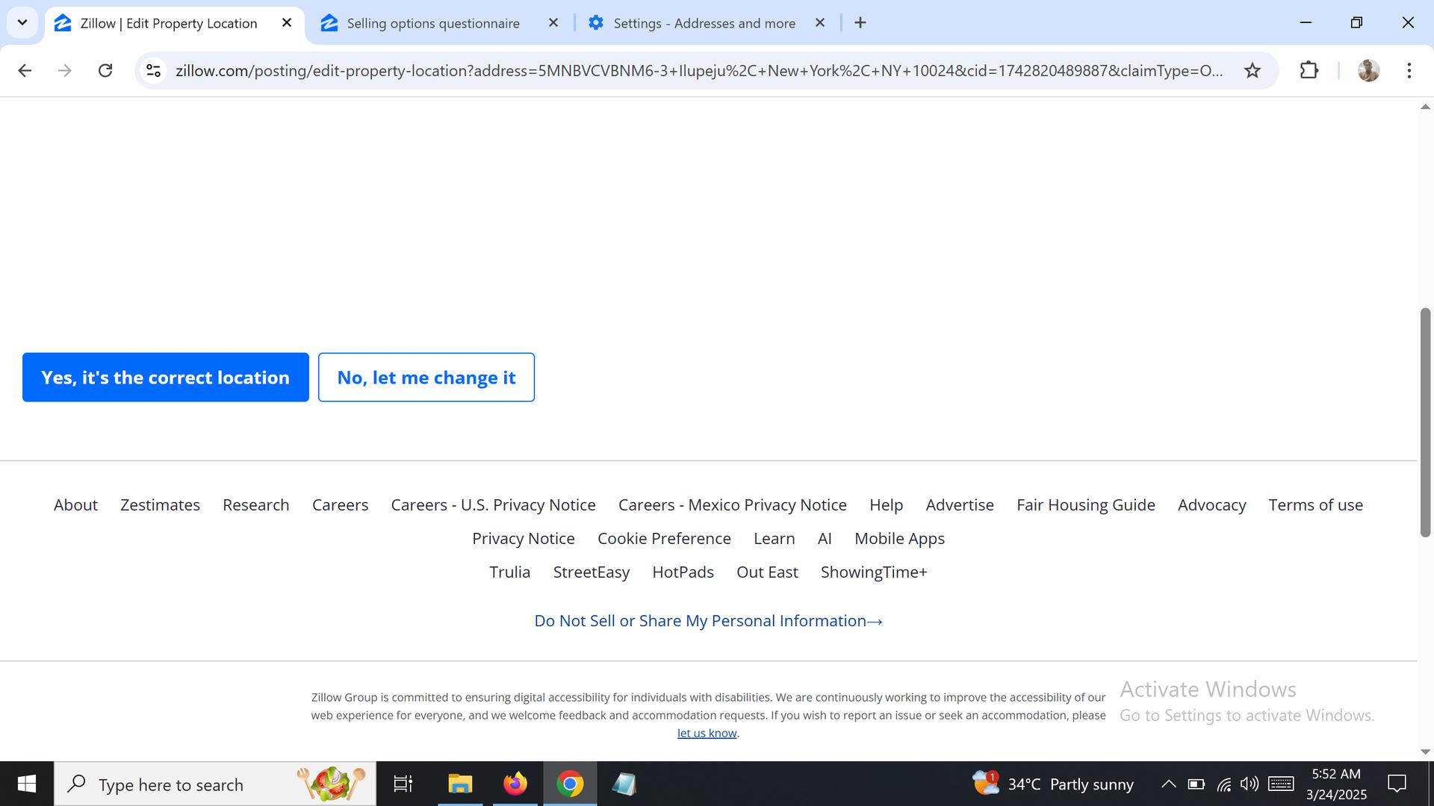Open the Fair Housing Guide link

1085,505
